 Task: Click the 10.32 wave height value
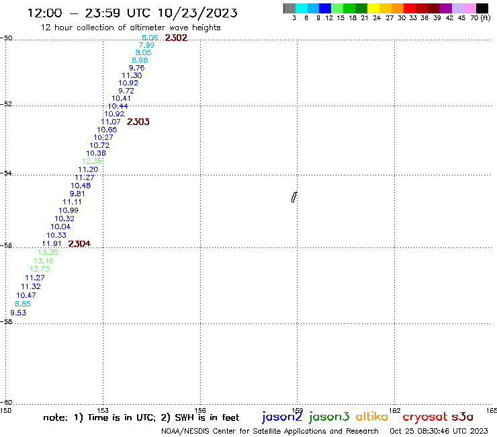tap(64, 218)
